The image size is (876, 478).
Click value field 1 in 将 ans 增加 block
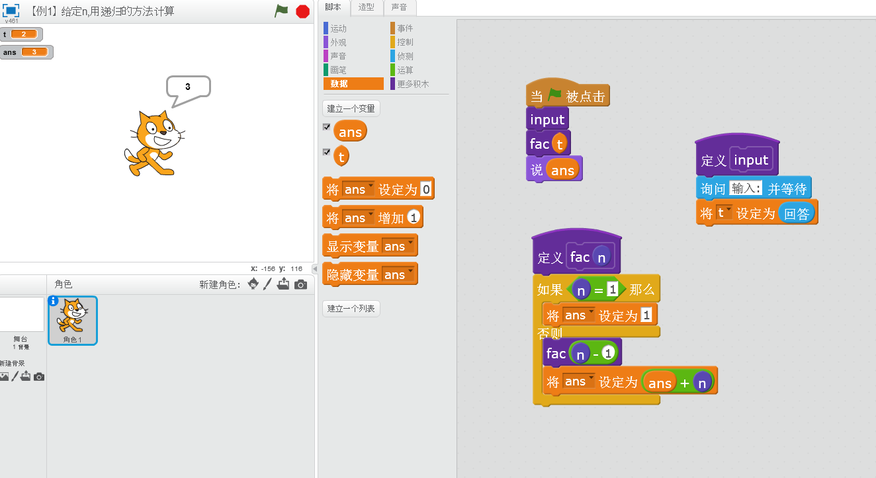(414, 218)
